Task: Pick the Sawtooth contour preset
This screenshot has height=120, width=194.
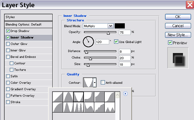Action: [110, 107]
